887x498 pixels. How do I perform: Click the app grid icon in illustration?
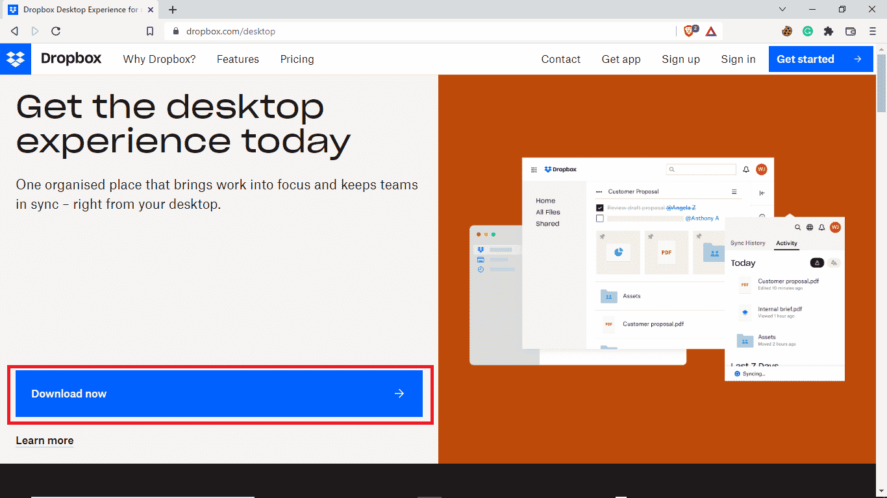click(534, 170)
